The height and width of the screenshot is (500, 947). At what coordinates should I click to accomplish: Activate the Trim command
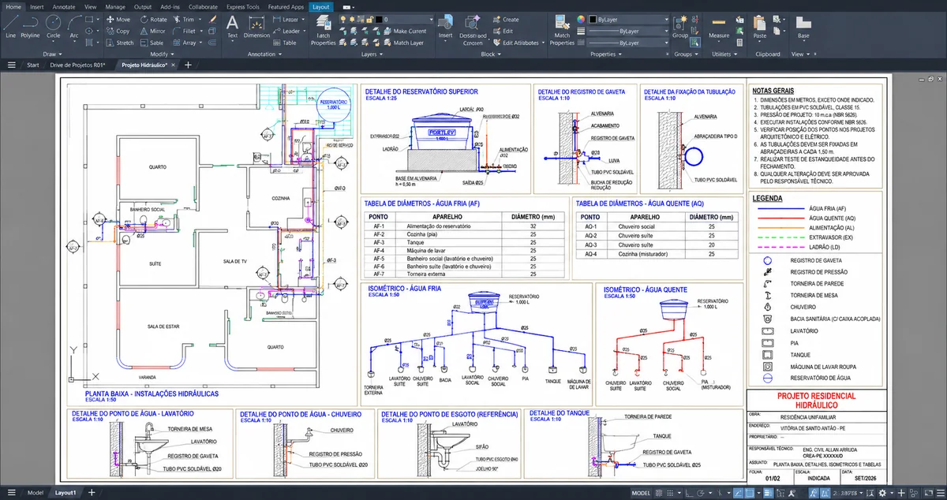pos(182,19)
